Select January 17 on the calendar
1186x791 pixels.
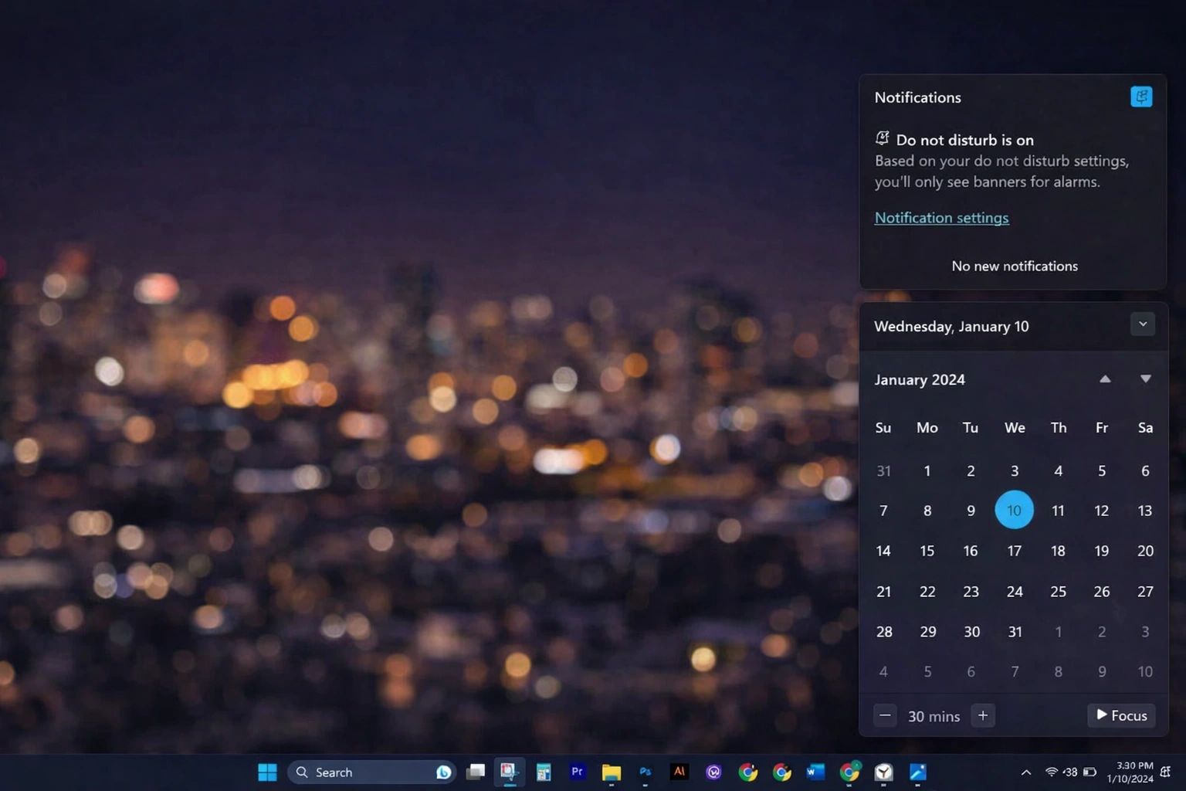tap(1014, 551)
